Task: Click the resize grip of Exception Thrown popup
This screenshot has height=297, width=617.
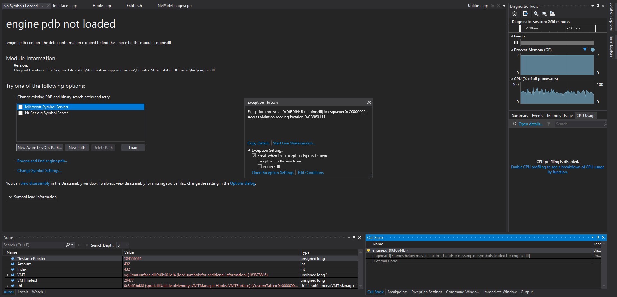Action: tap(370, 176)
